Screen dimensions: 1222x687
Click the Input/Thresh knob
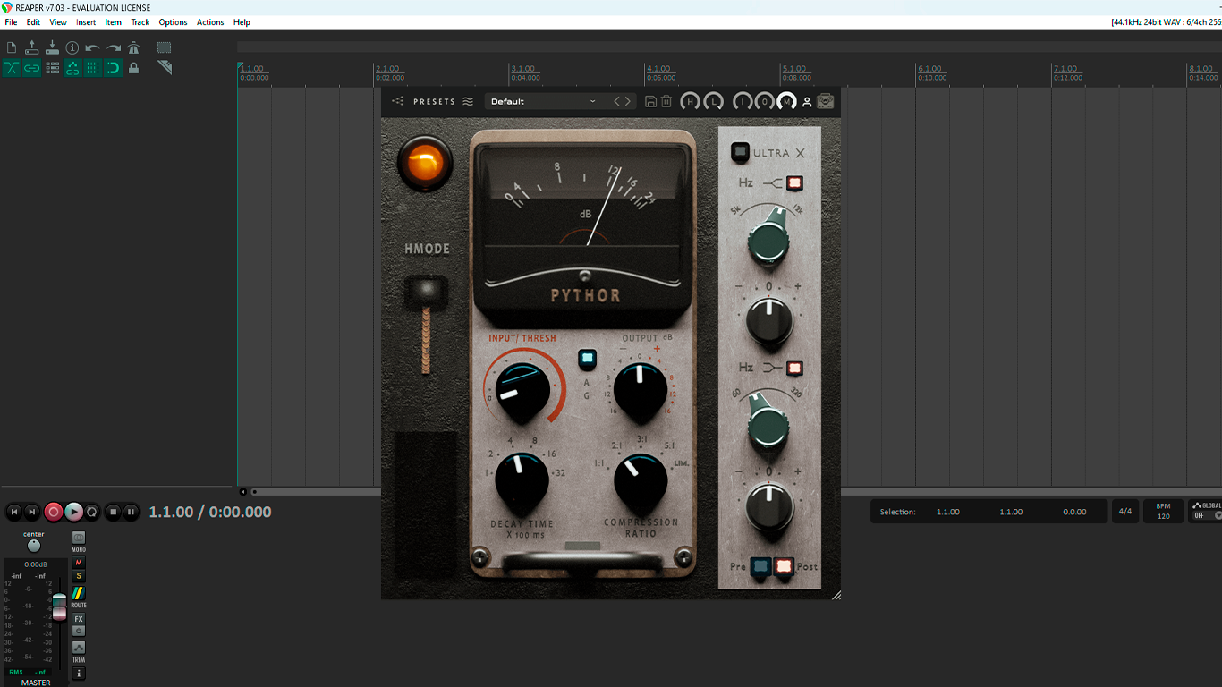coord(522,391)
